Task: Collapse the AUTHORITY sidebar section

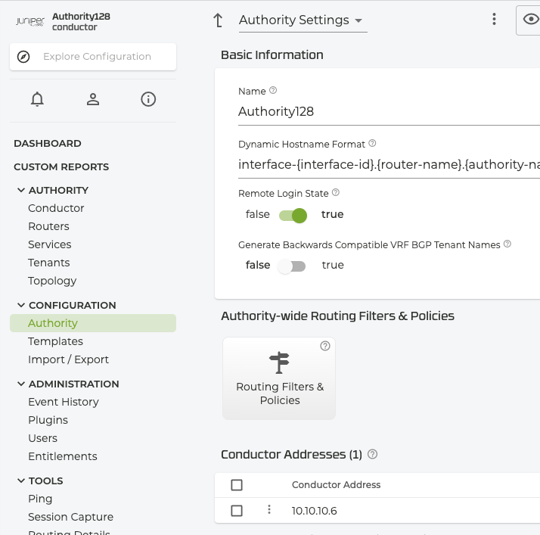Action: pyautogui.click(x=21, y=190)
